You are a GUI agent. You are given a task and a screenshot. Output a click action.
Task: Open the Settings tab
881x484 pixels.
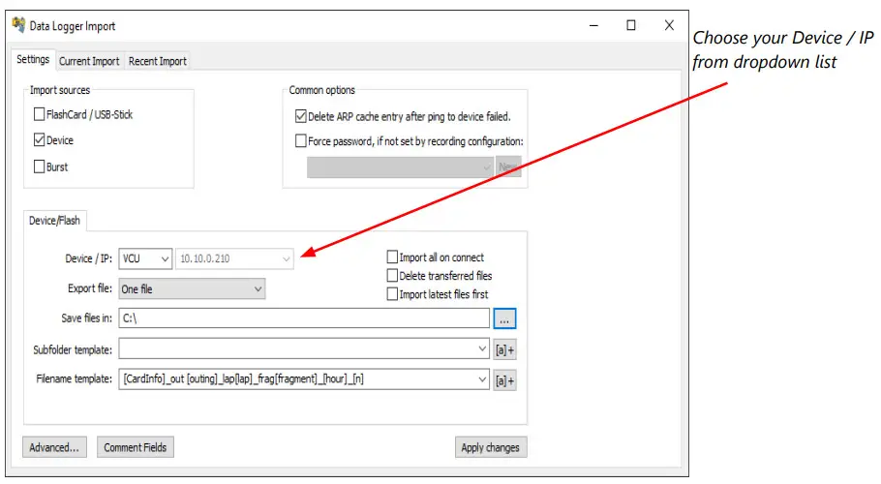(33, 59)
